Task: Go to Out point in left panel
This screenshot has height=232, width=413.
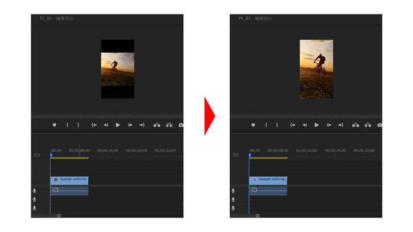Action: coord(142,125)
